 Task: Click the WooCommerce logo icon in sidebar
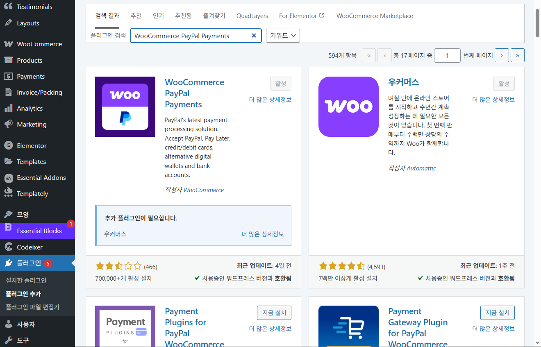pyautogui.click(x=8, y=44)
